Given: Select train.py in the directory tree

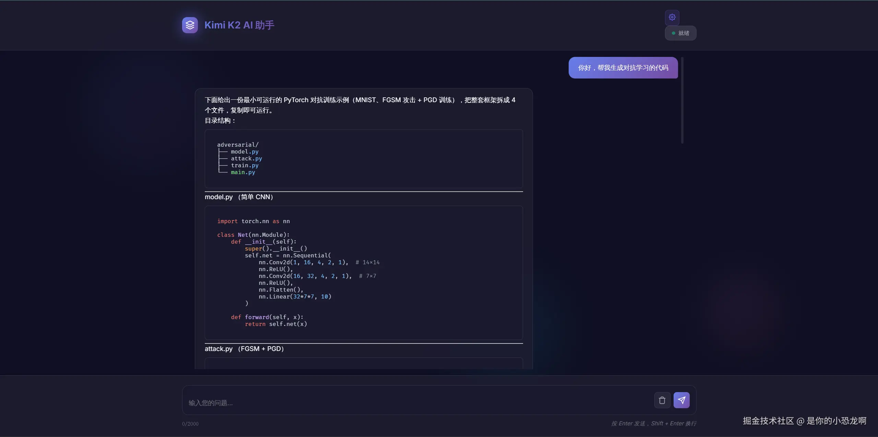Looking at the screenshot, I should pos(245,165).
